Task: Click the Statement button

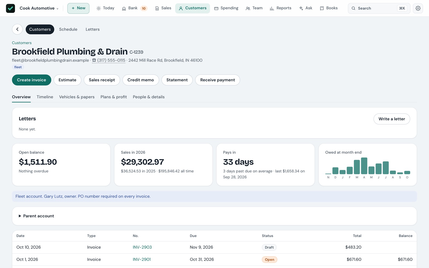Action: (177, 80)
